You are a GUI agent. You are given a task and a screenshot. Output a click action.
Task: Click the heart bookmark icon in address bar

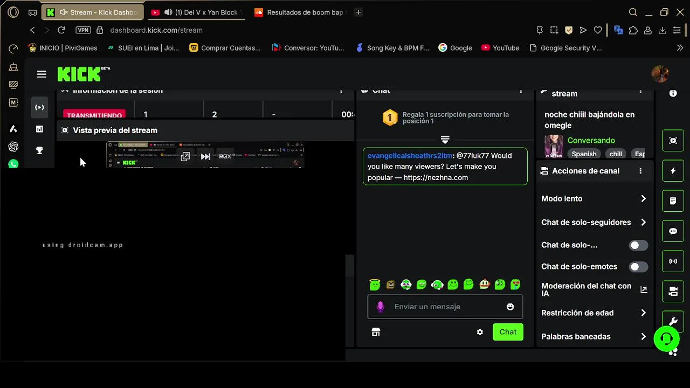pos(598,30)
